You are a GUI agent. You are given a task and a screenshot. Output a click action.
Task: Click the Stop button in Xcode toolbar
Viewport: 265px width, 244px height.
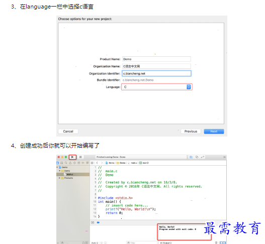[x=80, y=157]
